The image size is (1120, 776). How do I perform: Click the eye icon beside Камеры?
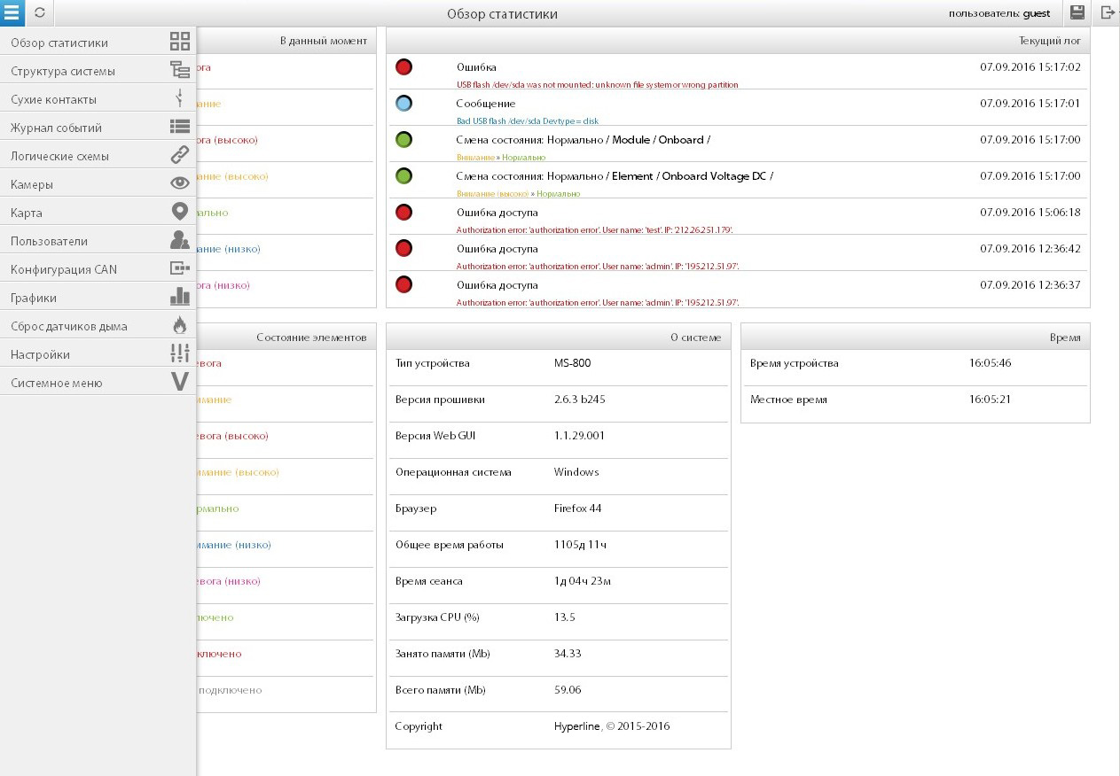180,183
